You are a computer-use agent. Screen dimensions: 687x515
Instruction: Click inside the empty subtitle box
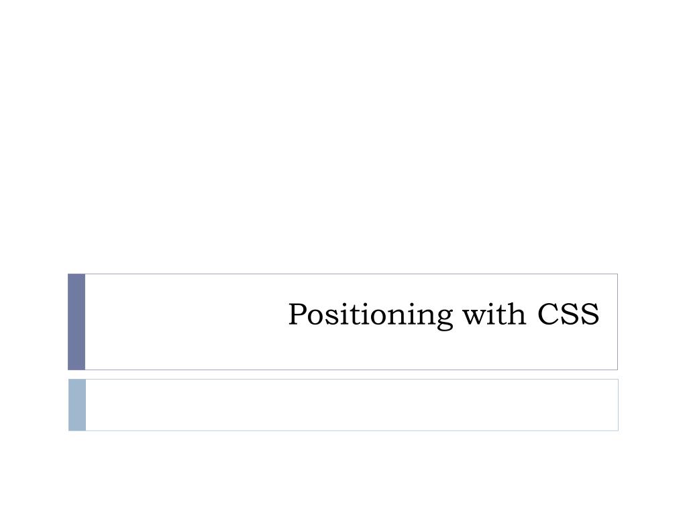point(352,405)
